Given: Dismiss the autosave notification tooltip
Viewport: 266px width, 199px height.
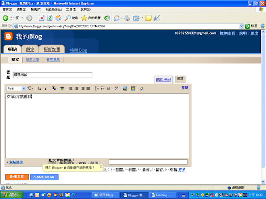Looking at the screenshot, I should [x=101, y=167].
